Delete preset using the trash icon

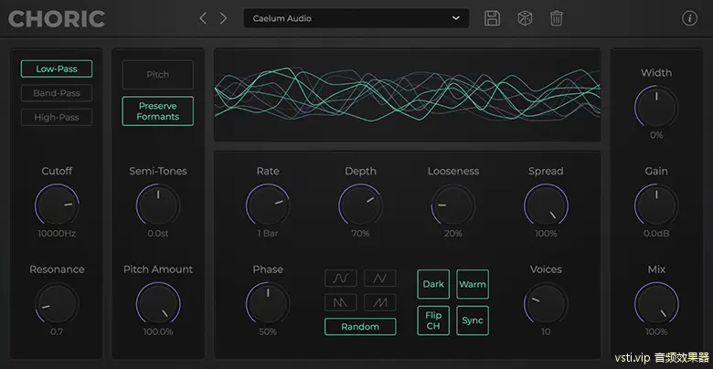click(x=557, y=18)
